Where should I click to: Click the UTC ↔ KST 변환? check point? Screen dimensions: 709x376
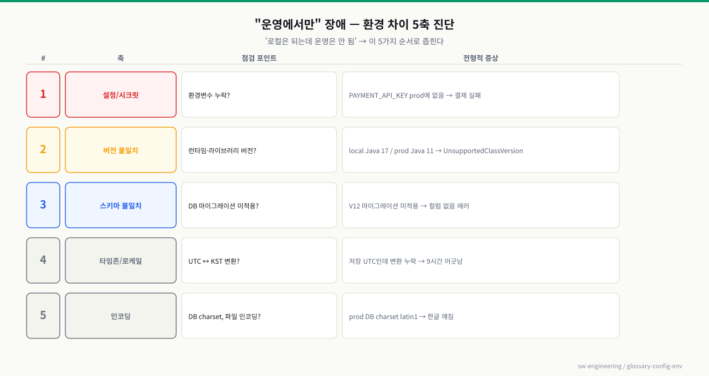tap(259, 260)
